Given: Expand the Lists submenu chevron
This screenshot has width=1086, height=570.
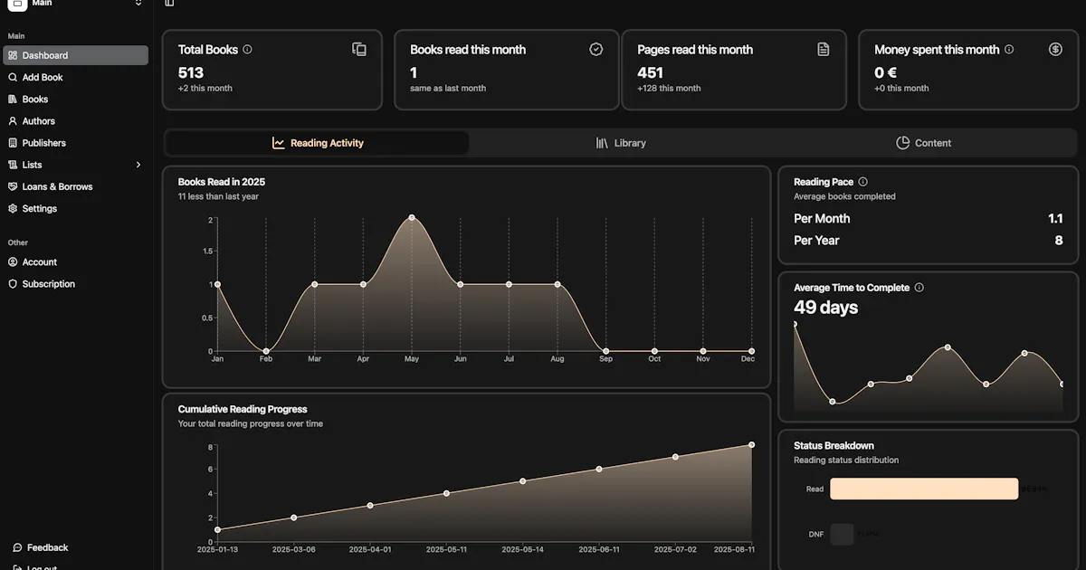Looking at the screenshot, I should pyautogui.click(x=138, y=165).
